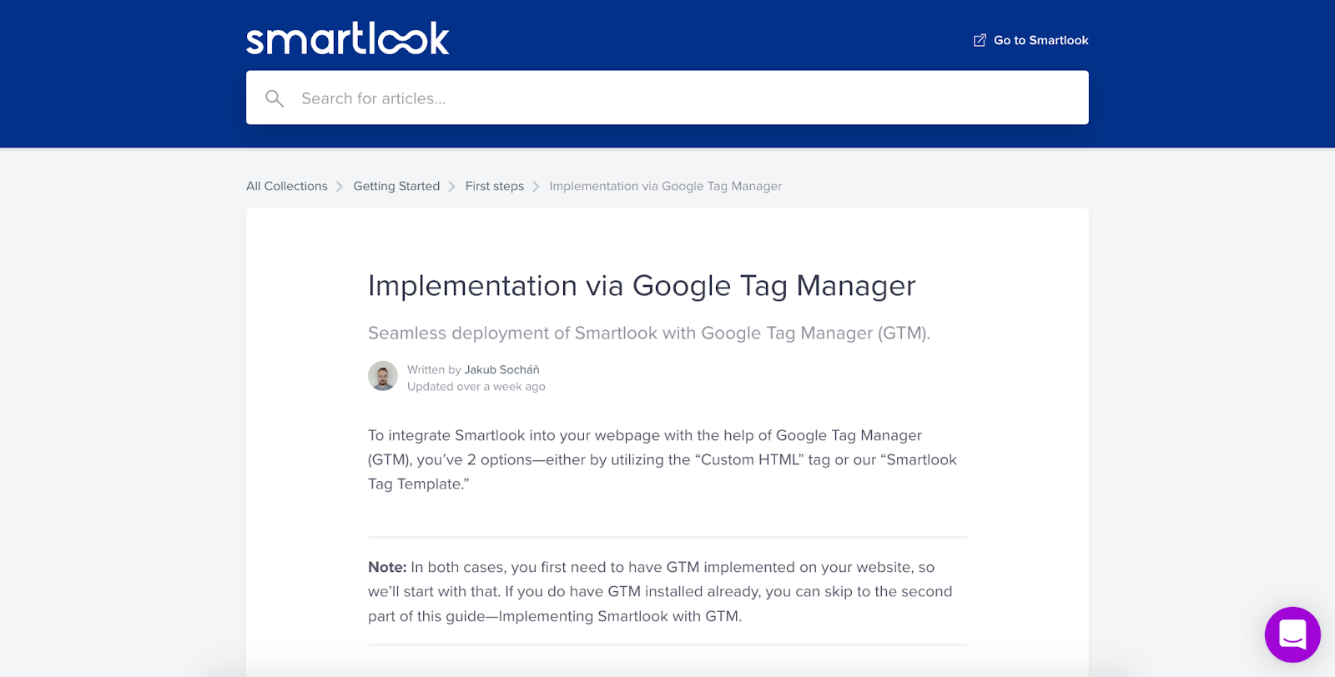Click Jakub Sochán's author avatar
This screenshot has width=1335, height=677.
pos(383,376)
